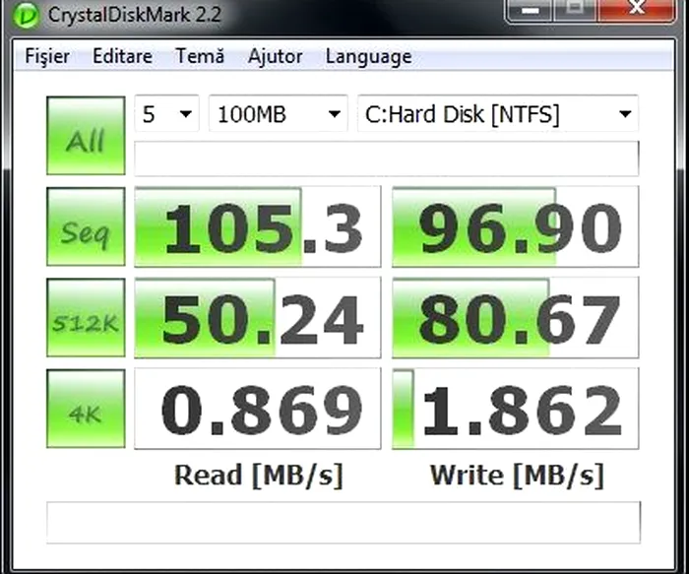Click the empty comment field at the bottom
Image resolution: width=689 pixels, height=574 pixels.
coord(344,522)
